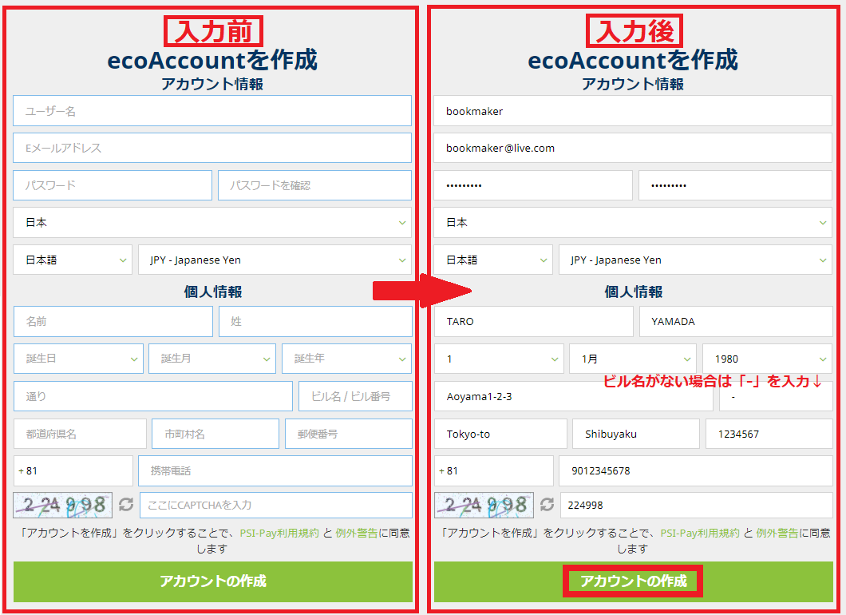Open the birth year dropdown showing 1980
The width and height of the screenshot is (846, 615).
tap(767, 359)
